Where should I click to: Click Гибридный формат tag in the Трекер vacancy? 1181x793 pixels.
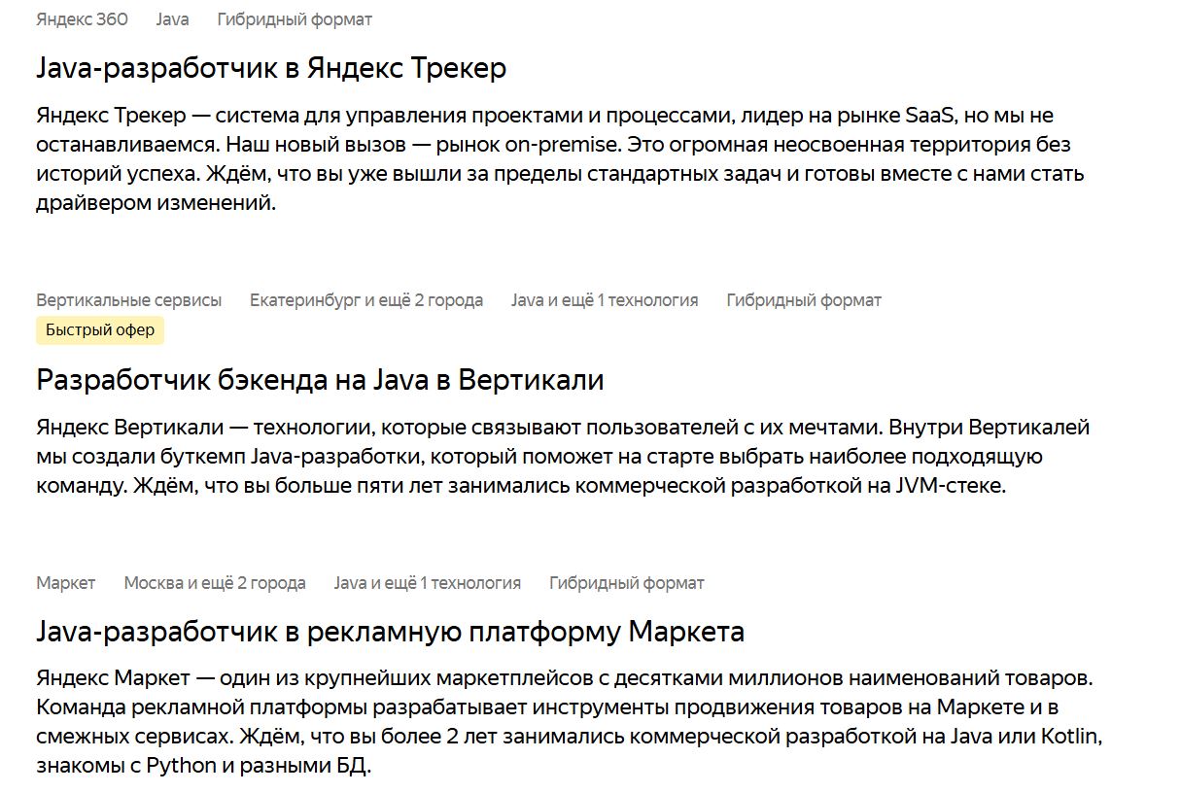click(x=295, y=19)
